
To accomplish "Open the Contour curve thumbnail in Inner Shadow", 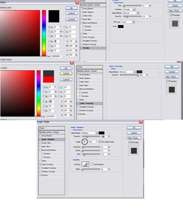I will click(84, 164).
